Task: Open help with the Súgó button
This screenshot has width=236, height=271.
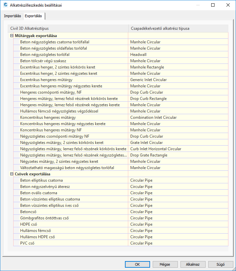Action: [221, 264]
